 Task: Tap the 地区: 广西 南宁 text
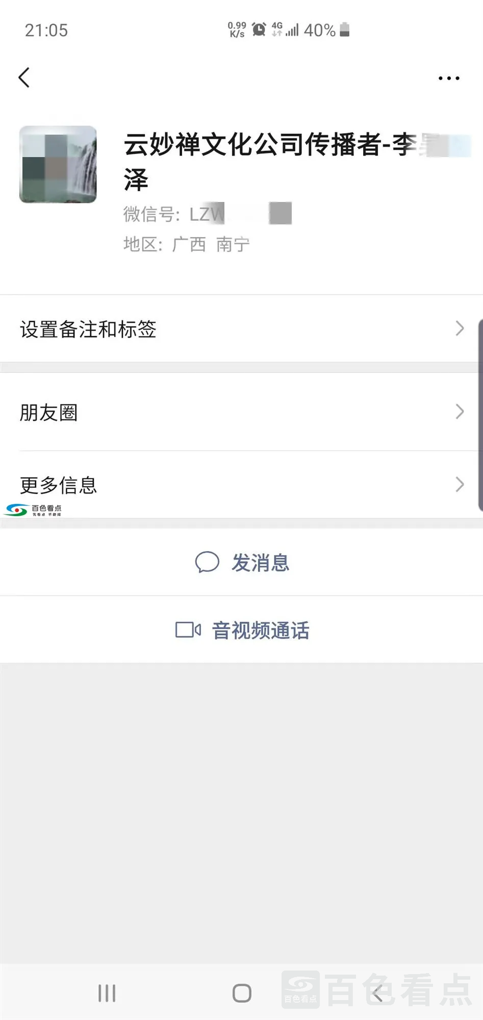pyautogui.click(x=187, y=244)
